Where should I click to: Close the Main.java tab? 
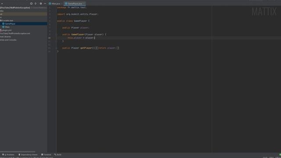coord(62,4)
